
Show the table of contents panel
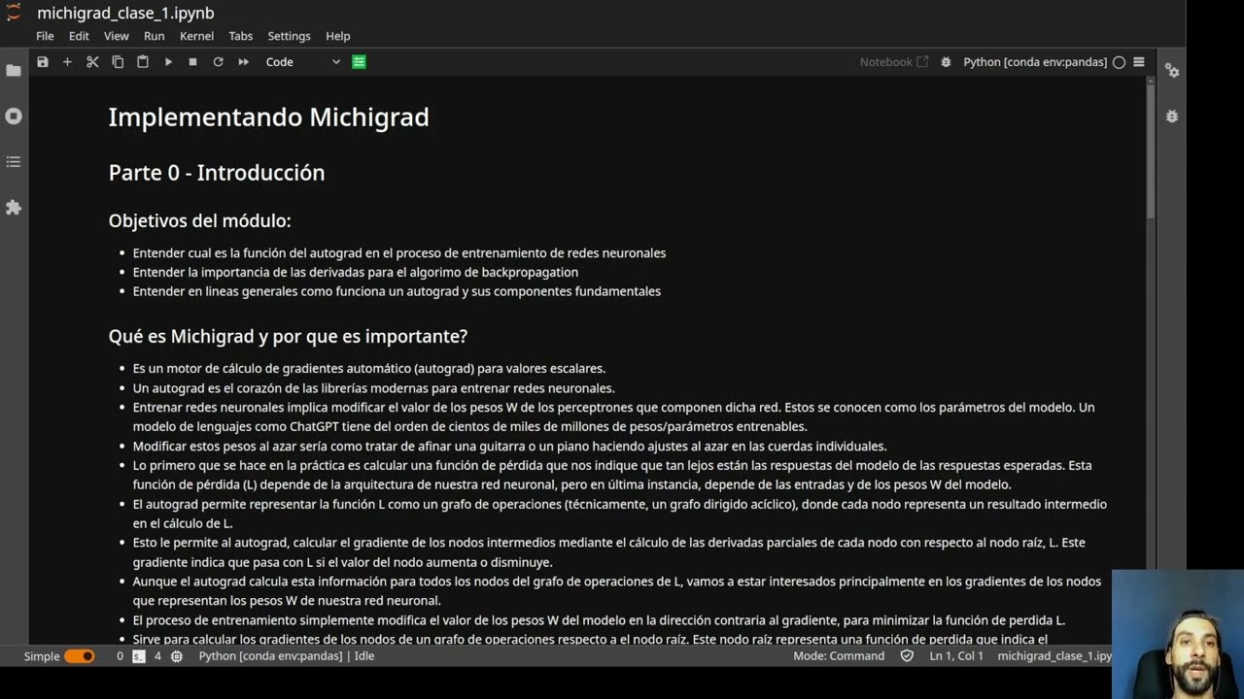pos(14,161)
